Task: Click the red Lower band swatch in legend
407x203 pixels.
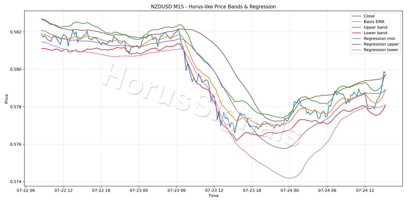Action: (x=357, y=33)
